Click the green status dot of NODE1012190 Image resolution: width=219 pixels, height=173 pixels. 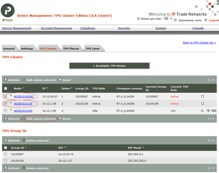coord(11,110)
